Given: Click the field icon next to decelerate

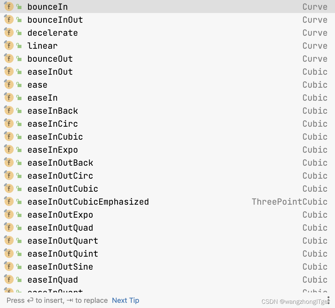Looking at the screenshot, I should click(9, 32).
